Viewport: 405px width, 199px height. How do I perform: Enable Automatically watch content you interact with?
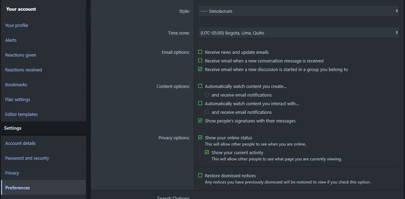pyautogui.click(x=200, y=103)
